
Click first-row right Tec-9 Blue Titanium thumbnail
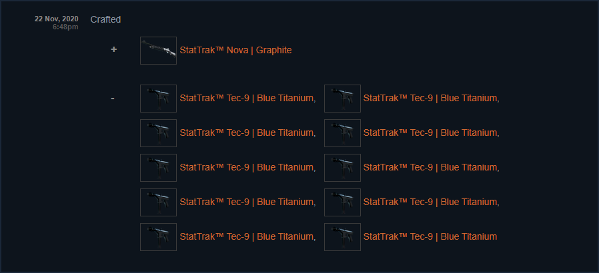342,99
